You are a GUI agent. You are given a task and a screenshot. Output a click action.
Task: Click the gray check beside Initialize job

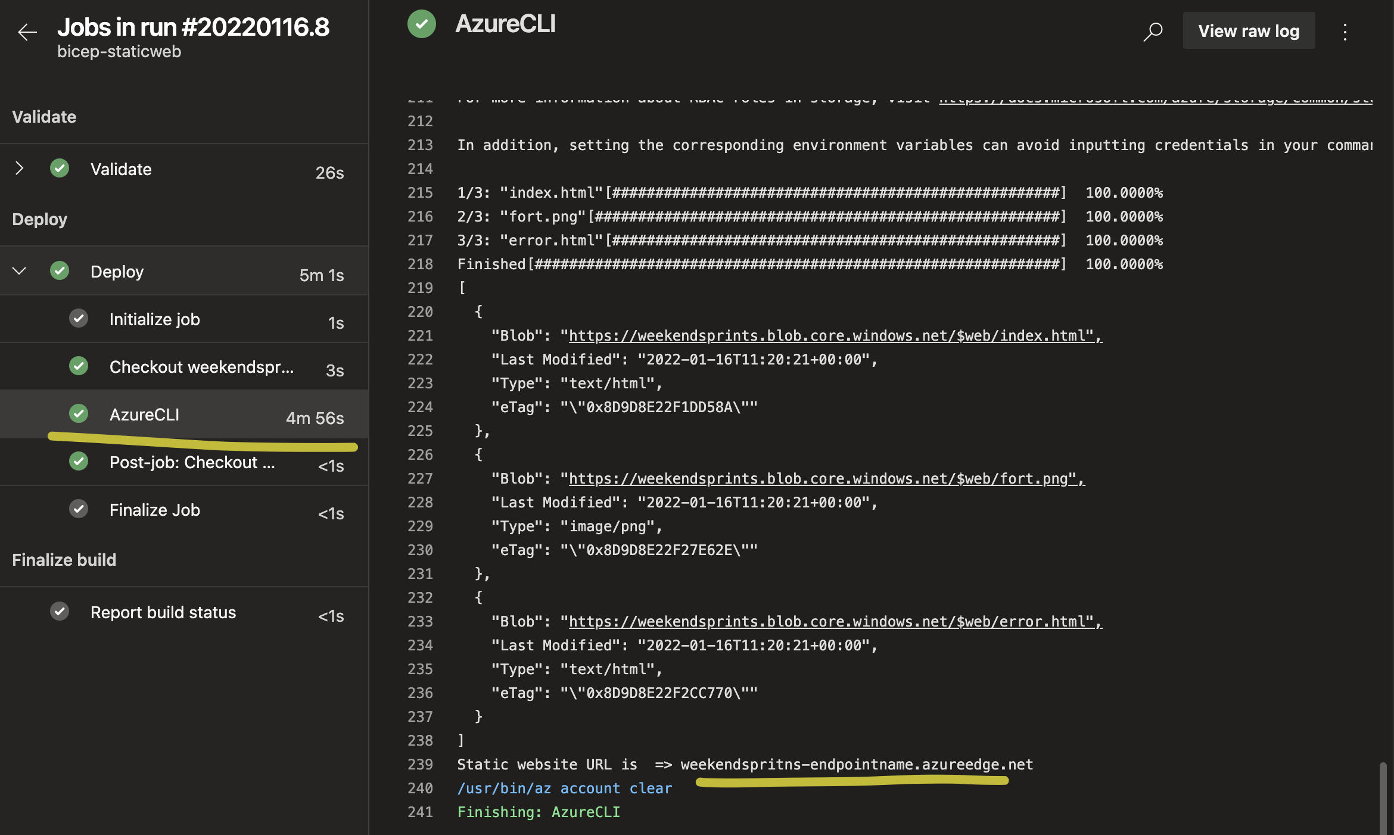click(79, 319)
